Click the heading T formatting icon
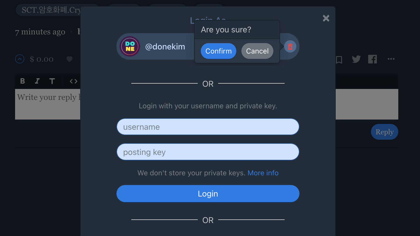The image size is (420, 236). [x=52, y=81]
